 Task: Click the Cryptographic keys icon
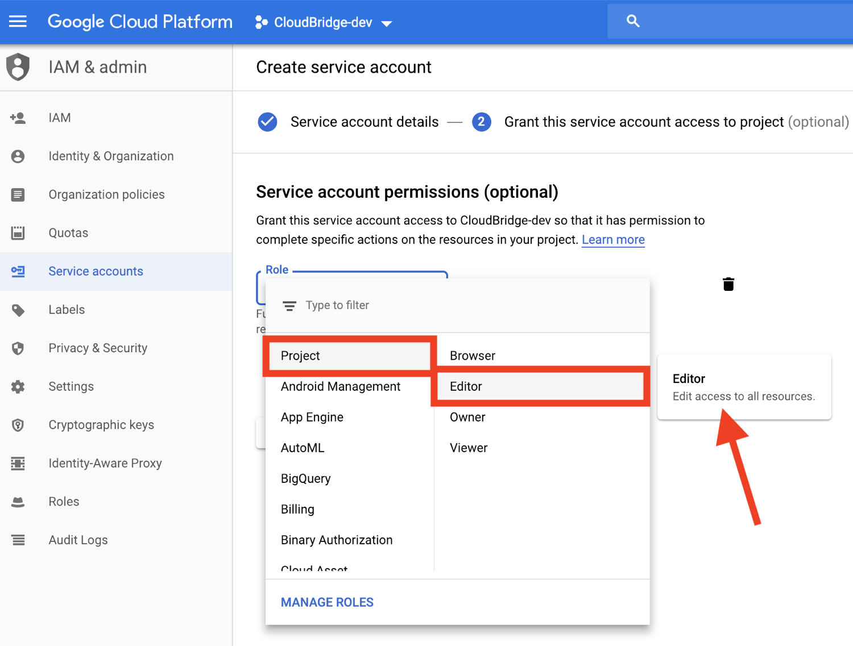point(18,425)
